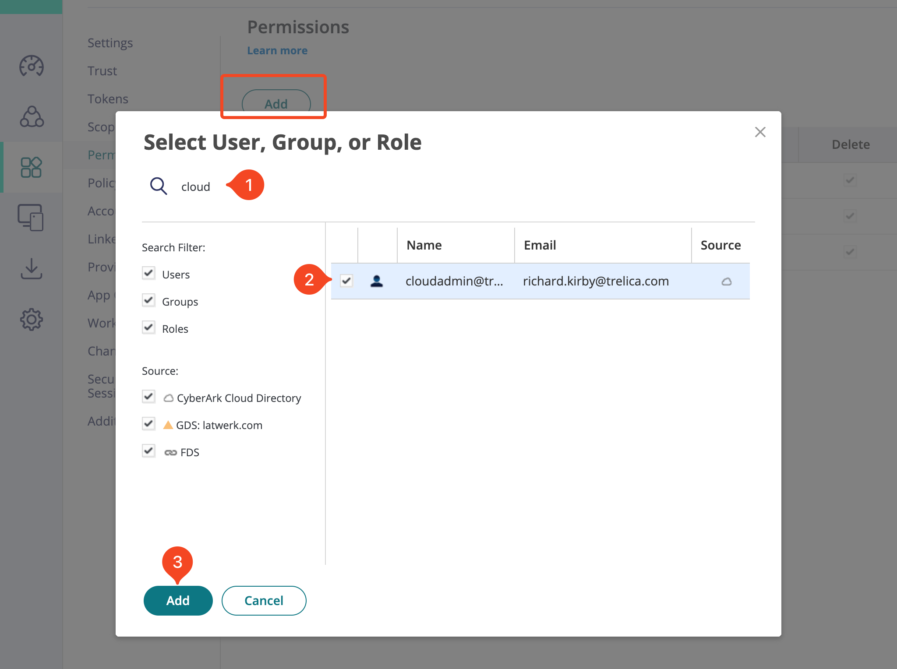Click the cloud source icon in cloudadmin row
Screen dimensions: 897x669
click(727, 282)
